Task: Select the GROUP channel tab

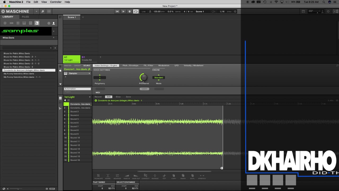Action: pos(77,66)
